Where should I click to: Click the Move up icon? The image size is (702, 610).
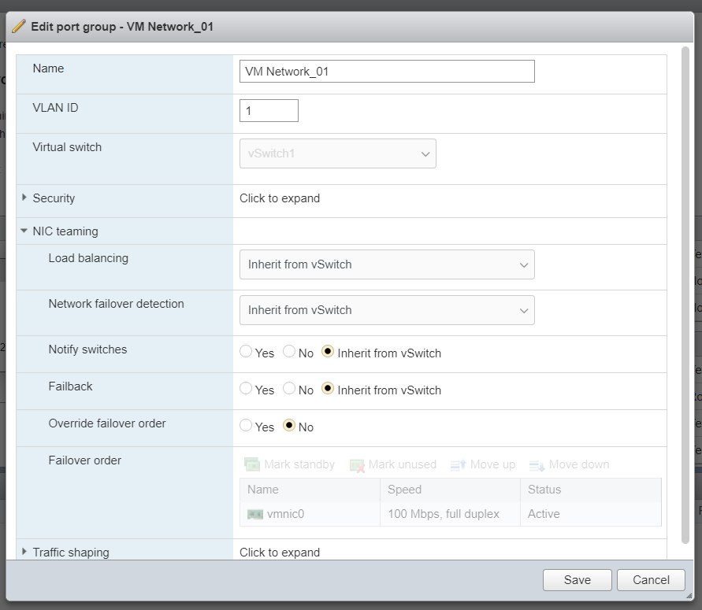(x=458, y=464)
